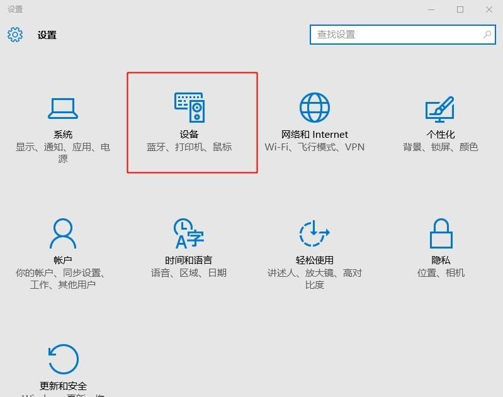Screen dimensions: 503x397
Task: Focus the 查找设置 search field
Action: pos(397,35)
